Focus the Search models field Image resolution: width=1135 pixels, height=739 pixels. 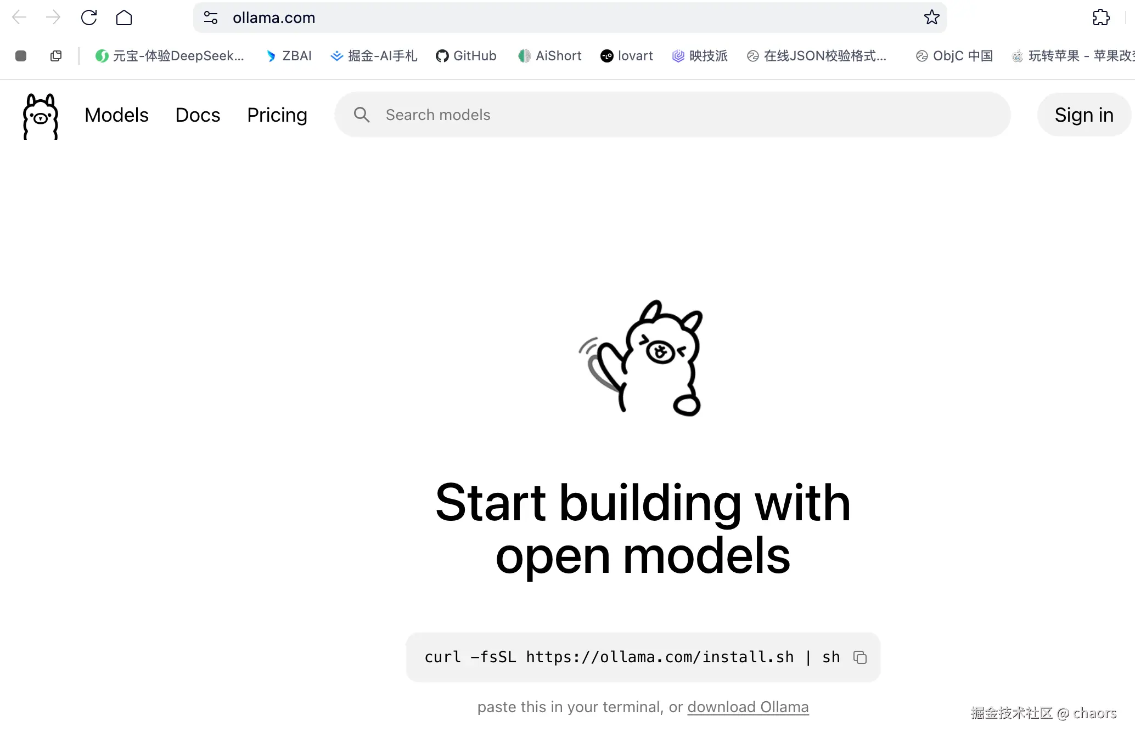click(x=659, y=115)
